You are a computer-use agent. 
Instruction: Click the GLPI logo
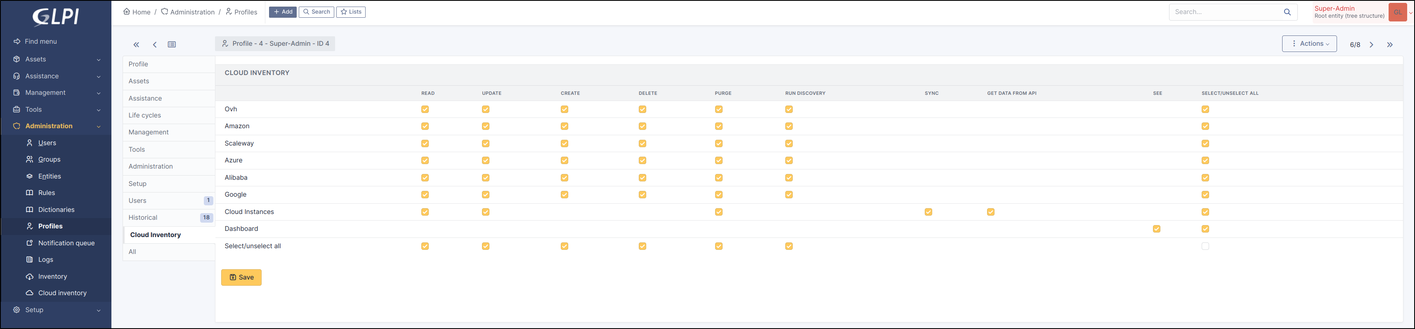55,17
